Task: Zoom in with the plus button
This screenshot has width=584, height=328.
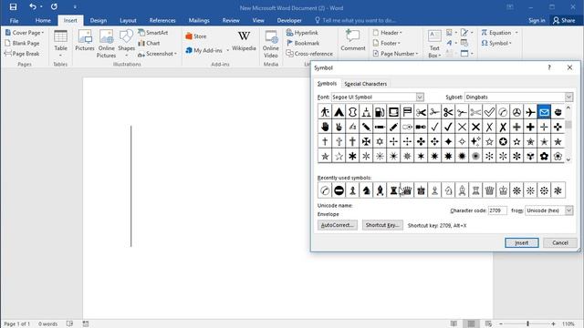Action: (553, 324)
